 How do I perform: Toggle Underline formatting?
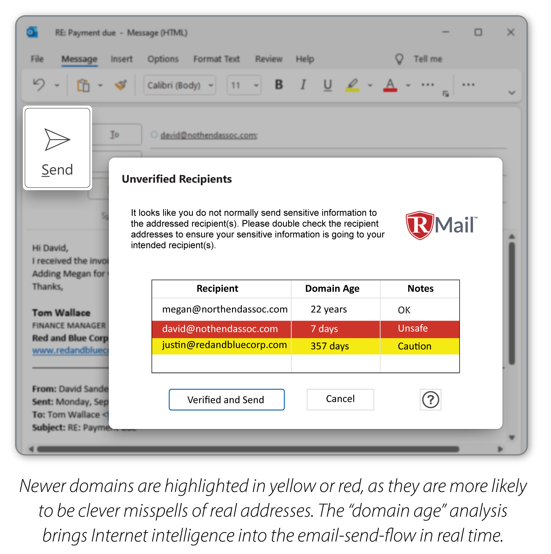tap(328, 85)
